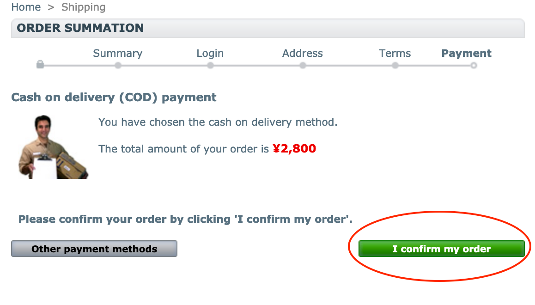Choose Other payment methods button

click(x=94, y=249)
